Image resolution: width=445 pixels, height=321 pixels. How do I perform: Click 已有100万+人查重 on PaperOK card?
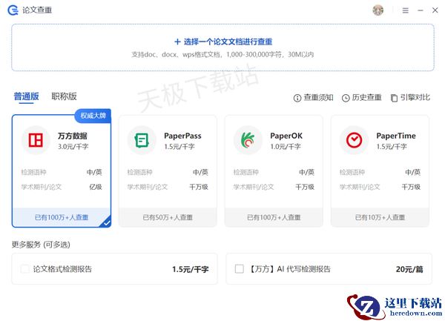pos(274,217)
